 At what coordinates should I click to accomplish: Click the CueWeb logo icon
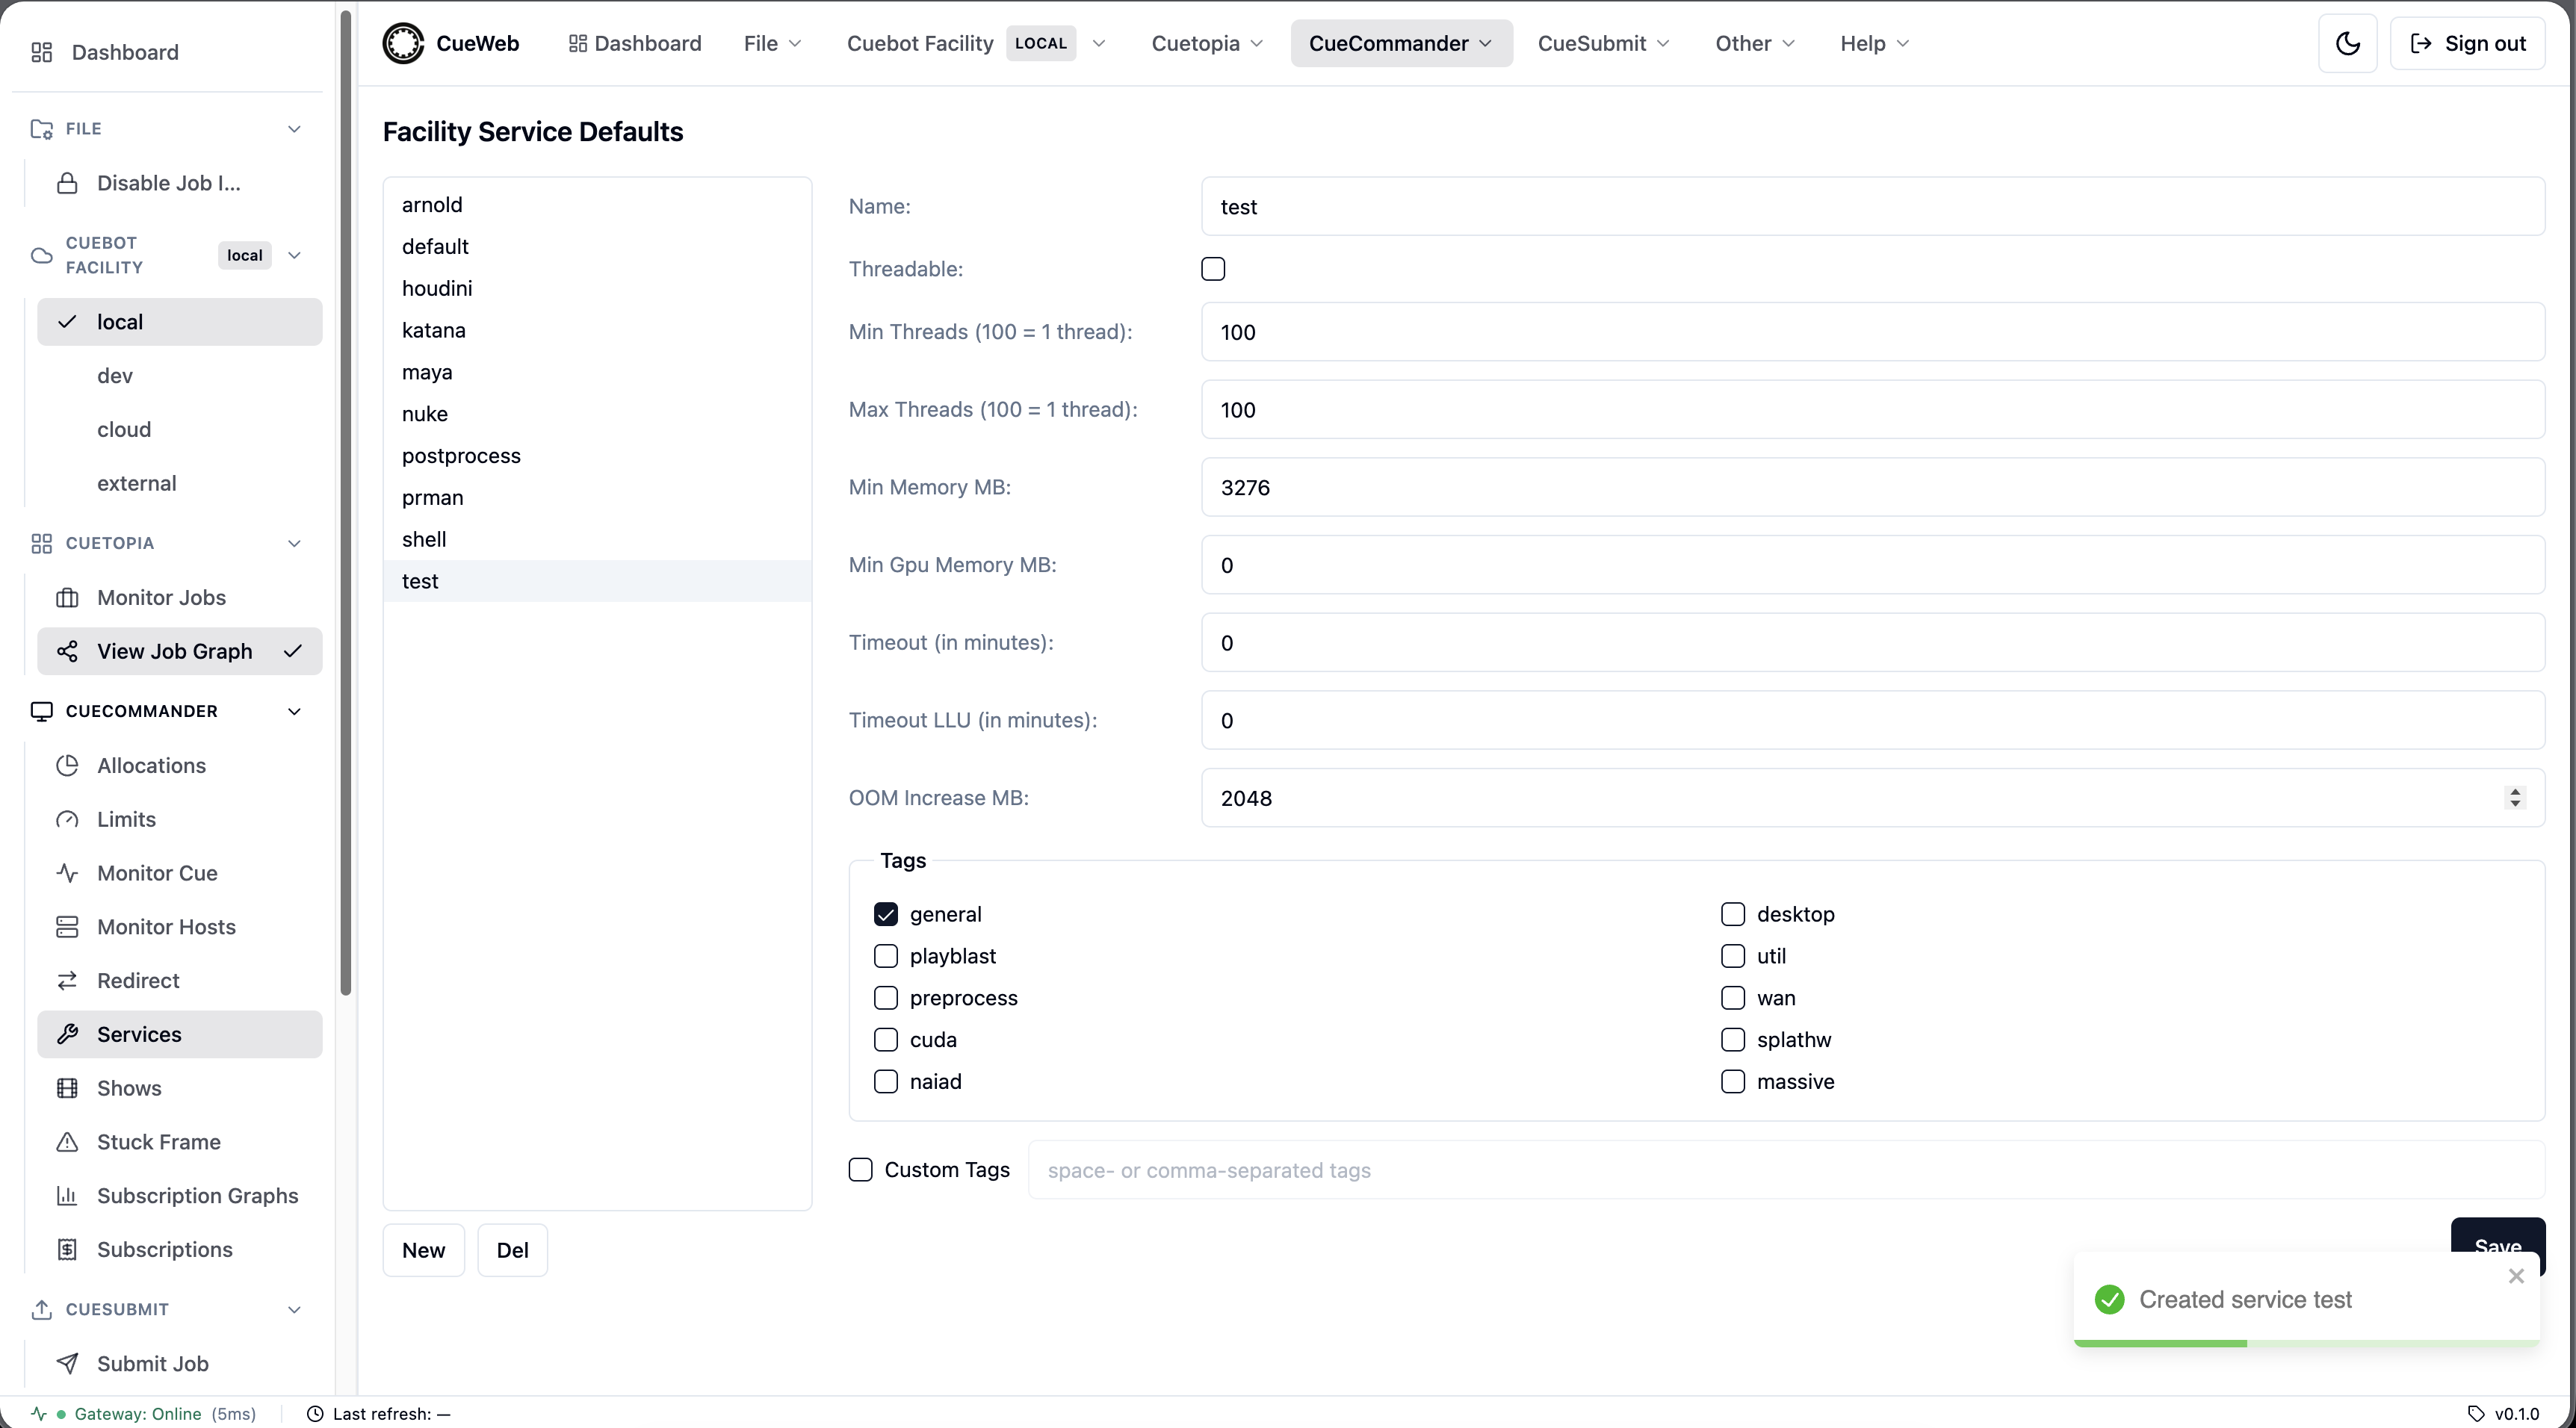403,43
